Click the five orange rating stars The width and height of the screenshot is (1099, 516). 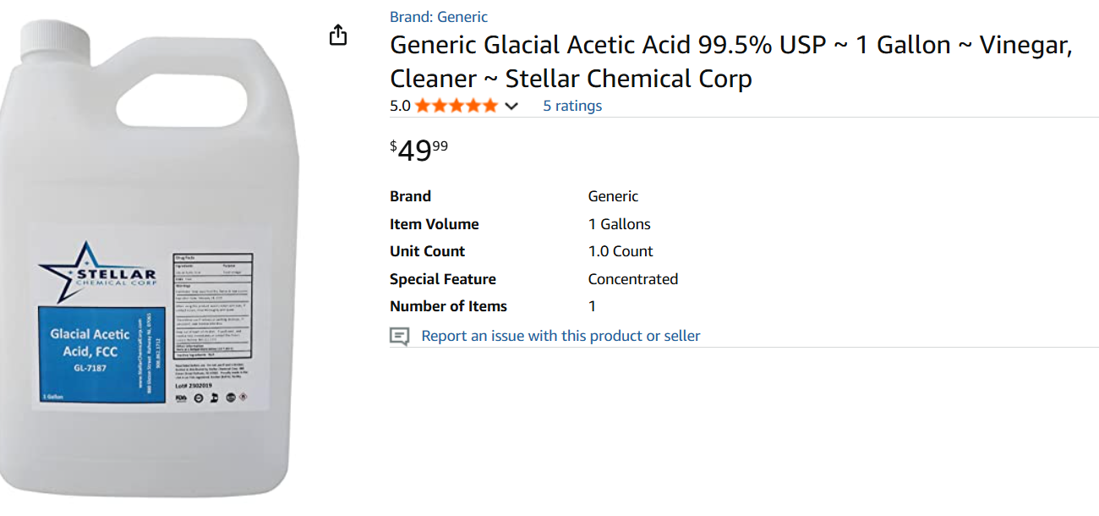pyautogui.click(x=456, y=106)
